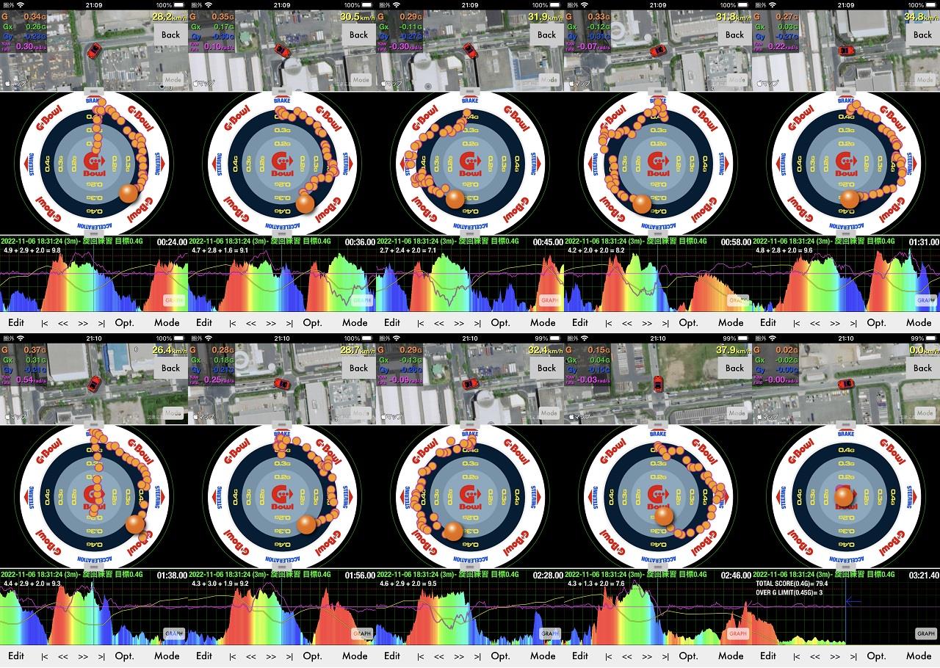The image size is (940, 668).
Task: Tap map Mode button in the 31.8 km/h panel
Action: tap(737, 80)
